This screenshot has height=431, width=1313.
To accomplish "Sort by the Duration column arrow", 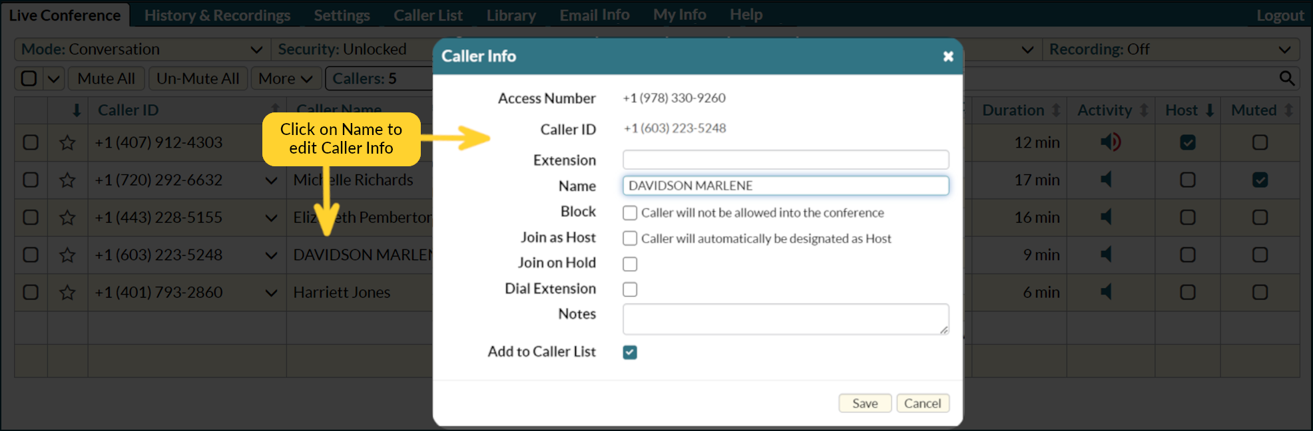I will point(1055,110).
